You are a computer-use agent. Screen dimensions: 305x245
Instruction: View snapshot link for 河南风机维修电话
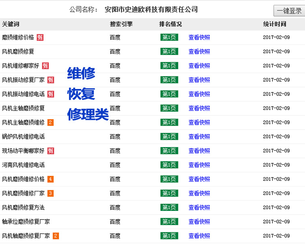(x=199, y=165)
